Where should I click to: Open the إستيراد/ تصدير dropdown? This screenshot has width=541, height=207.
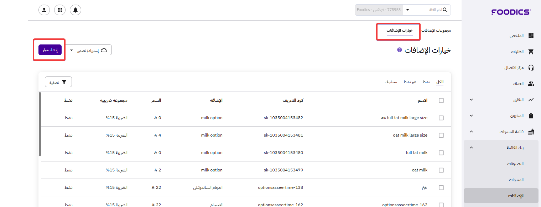(89, 50)
